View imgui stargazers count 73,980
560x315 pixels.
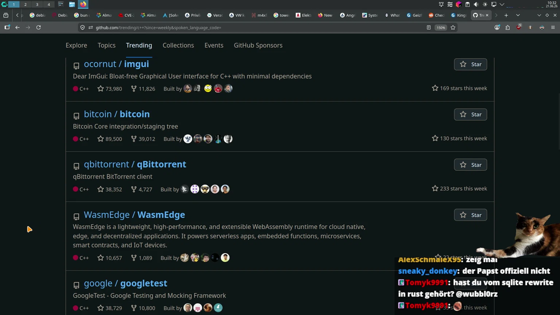point(110,89)
